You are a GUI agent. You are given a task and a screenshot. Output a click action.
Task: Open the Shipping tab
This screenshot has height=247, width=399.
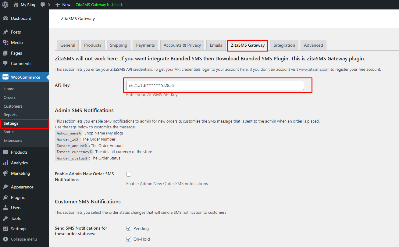pos(119,45)
